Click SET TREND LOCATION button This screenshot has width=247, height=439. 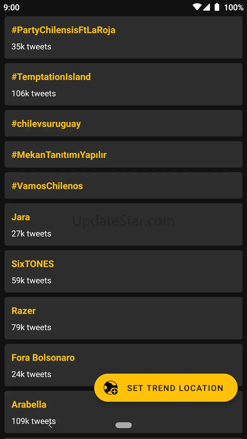[x=166, y=388]
